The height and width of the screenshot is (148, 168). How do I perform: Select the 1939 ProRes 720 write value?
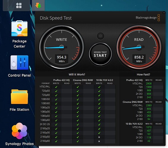pyautogui.click(x=149, y=87)
